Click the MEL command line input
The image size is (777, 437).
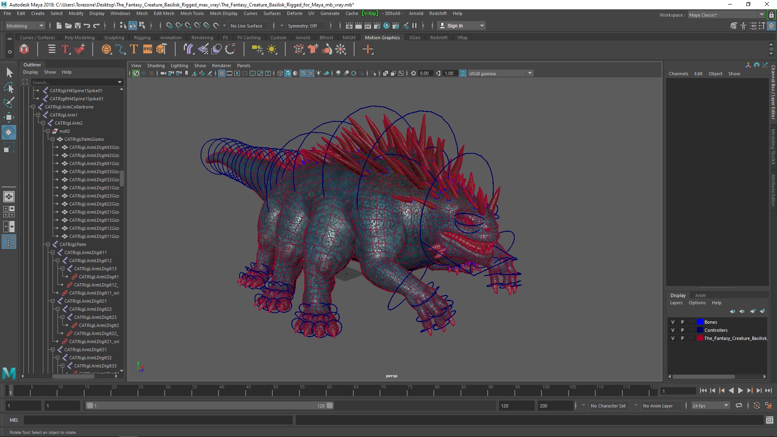tap(158, 420)
